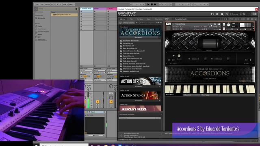Open the Libraries tab in Kontakt browser
Image resolution: width=260 pixels, height=146 pixels.
tap(123, 19)
